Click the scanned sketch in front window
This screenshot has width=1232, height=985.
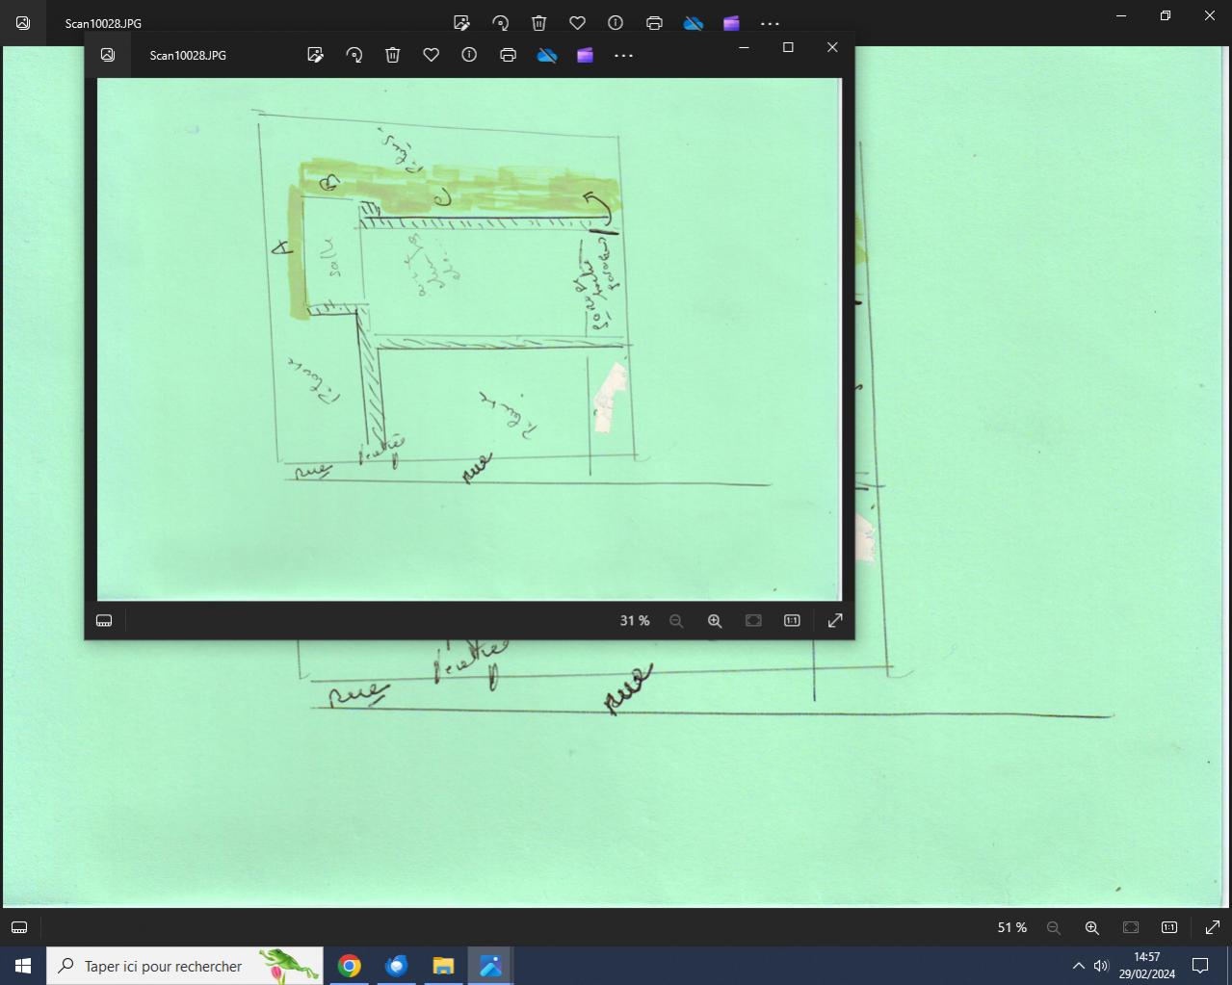469,339
